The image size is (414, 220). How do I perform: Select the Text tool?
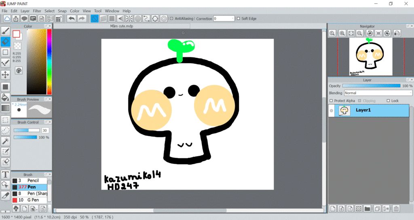click(5, 174)
